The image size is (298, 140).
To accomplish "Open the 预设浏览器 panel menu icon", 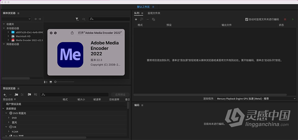I will pos(18,89).
